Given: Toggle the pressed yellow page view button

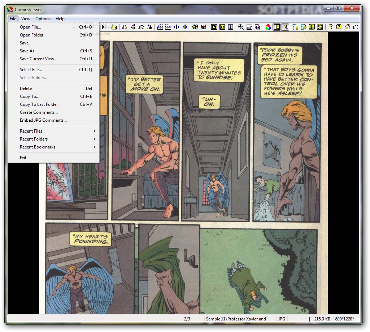Looking at the screenshot, I should (x=277, y=27).
